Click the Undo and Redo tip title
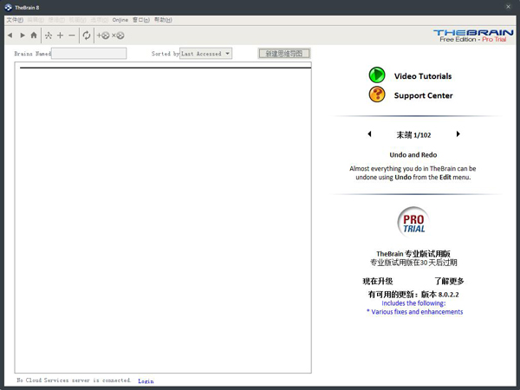Image resolution: width=520 pixels, height=390 pixels. click(x=413, y=155)
